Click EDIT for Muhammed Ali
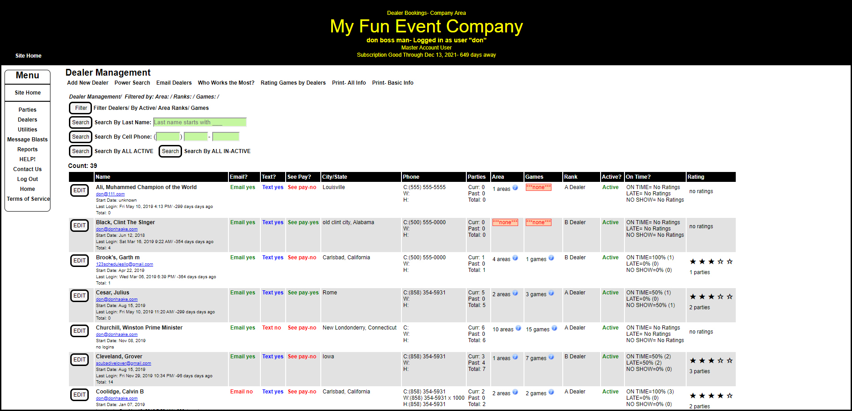 (x=79, y=190)
